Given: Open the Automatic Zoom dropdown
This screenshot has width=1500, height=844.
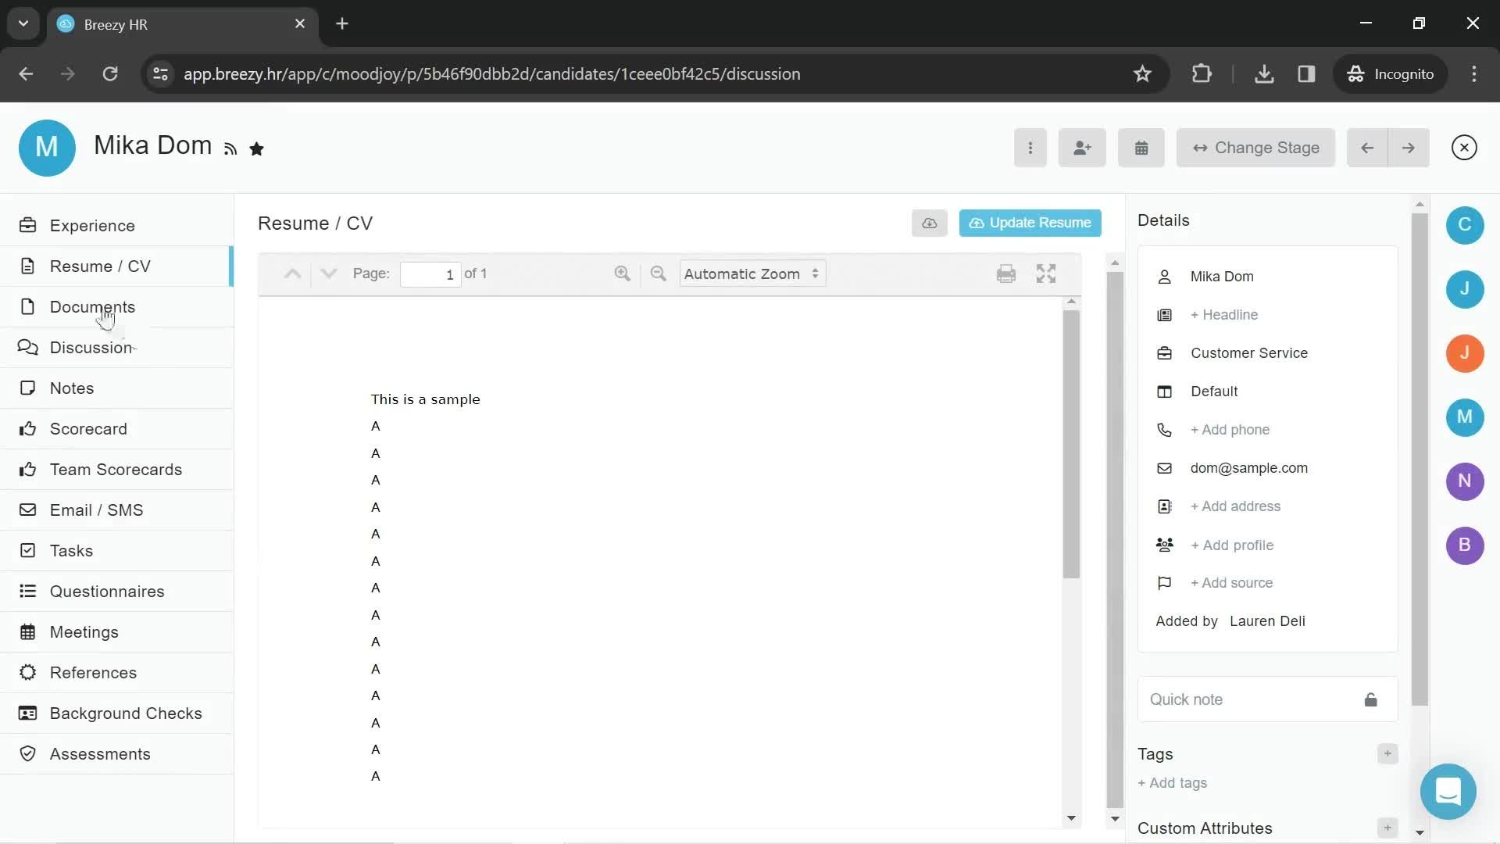Looking at the screenshot, I should (x=752, y=274).
